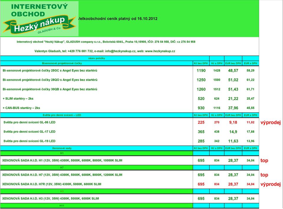Viewport: 283px width, 209px height.
Task: Click price 520 for SLIM starters
Action: (x=201, y=99)
